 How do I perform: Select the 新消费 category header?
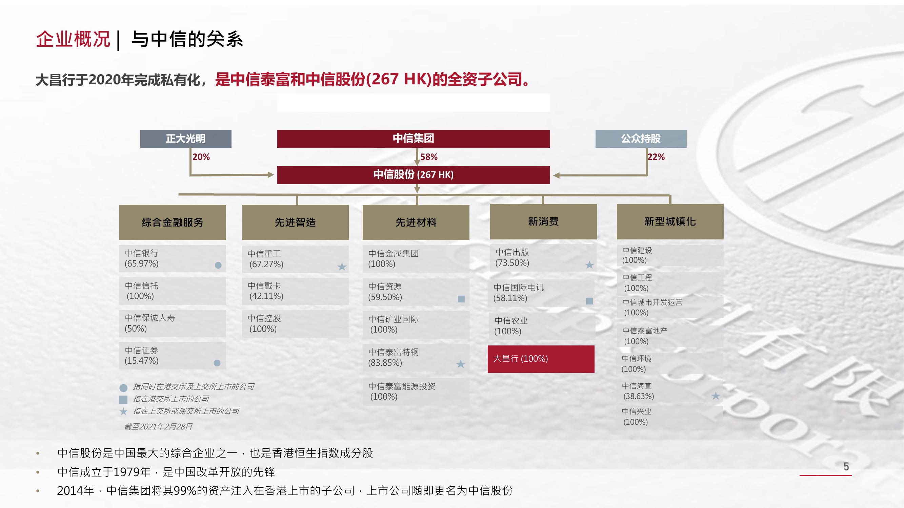pyautogui.click(x=543, y=221)
